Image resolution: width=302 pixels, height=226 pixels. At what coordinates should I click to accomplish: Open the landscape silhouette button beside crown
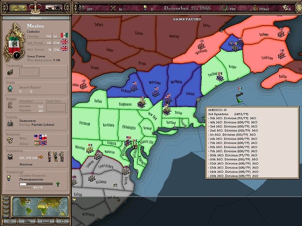point(54,8)
